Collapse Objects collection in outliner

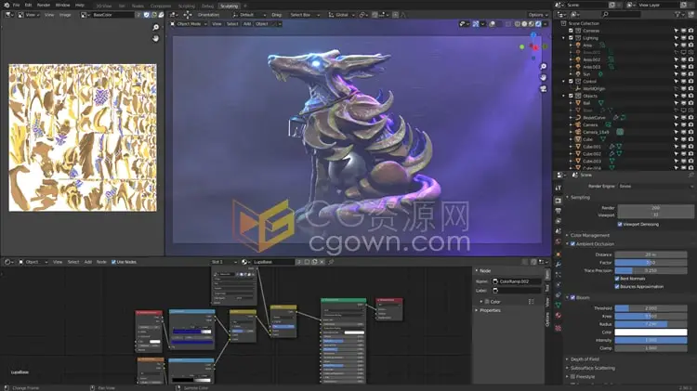click(564, 96)
